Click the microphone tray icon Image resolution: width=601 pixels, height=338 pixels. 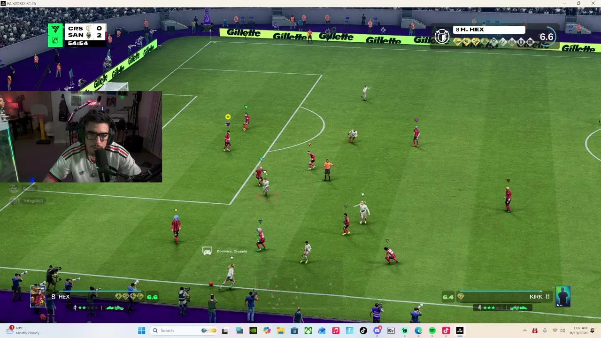pos(545,330)
